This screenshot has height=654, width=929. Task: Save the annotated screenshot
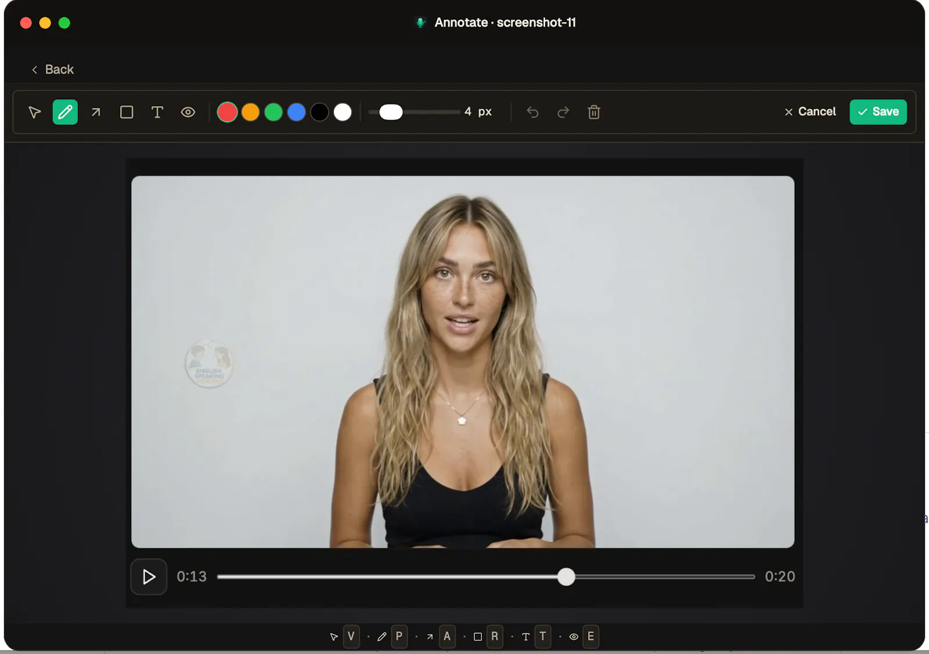tap(878, 112)
